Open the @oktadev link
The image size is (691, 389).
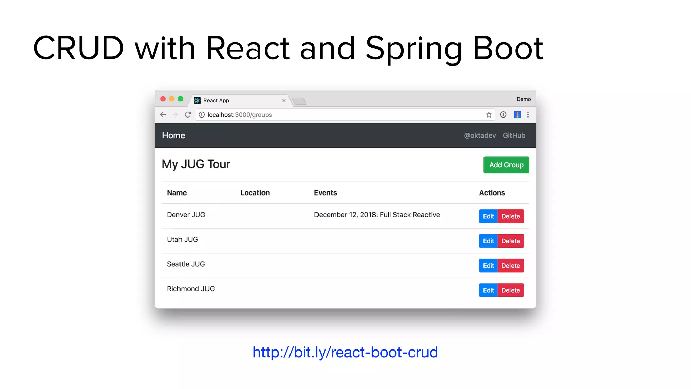coord(479,135)
